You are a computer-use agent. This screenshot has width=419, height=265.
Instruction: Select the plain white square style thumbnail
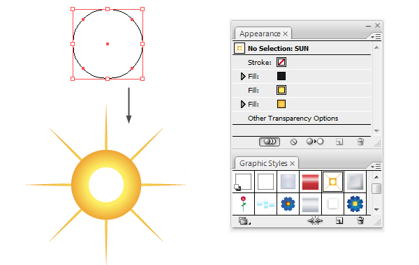(x=265, y=182)
